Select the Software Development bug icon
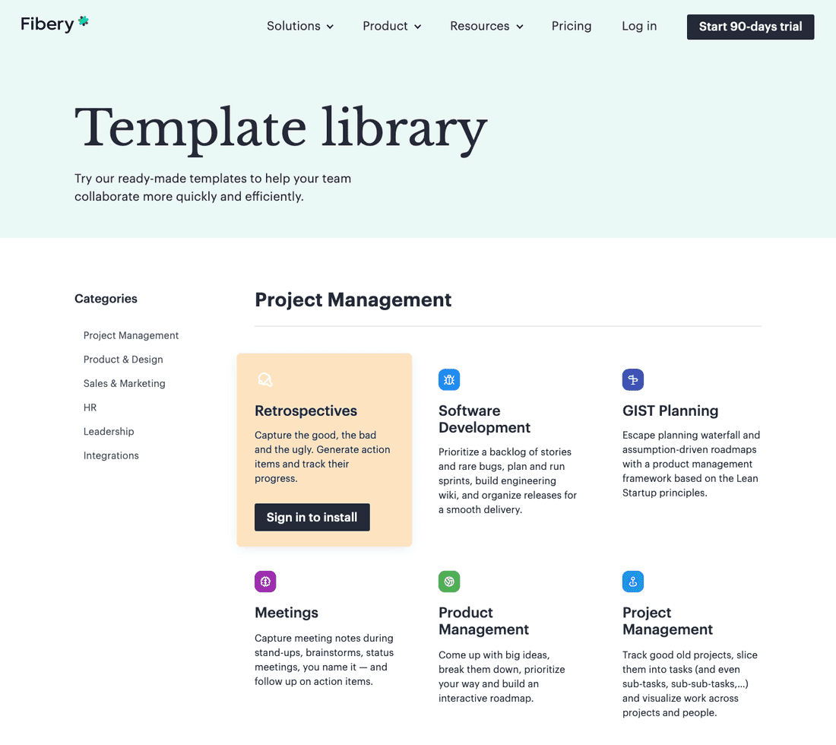836x745 pixels. [x=449, y=379]
